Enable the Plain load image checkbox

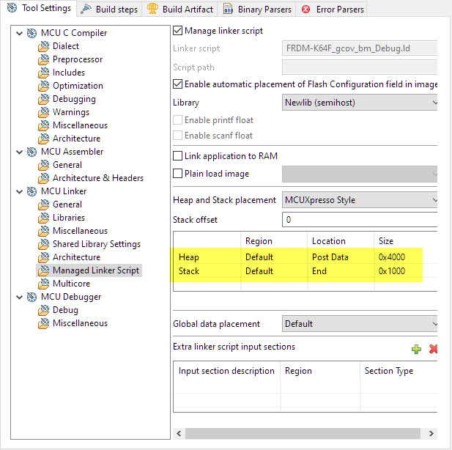177,174
